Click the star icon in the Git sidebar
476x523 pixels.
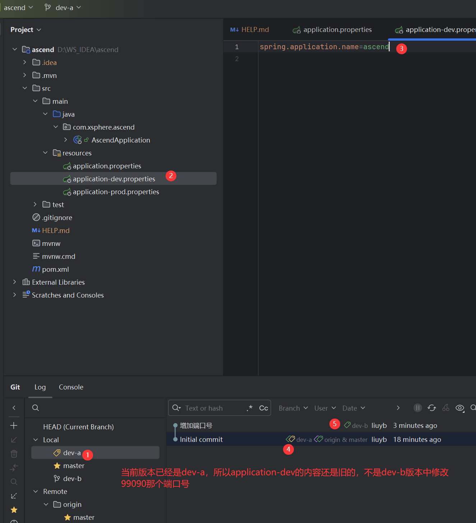pos(14,510)
